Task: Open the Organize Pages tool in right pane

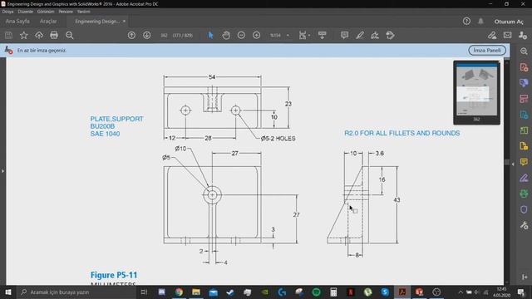Action: point(524,99)
